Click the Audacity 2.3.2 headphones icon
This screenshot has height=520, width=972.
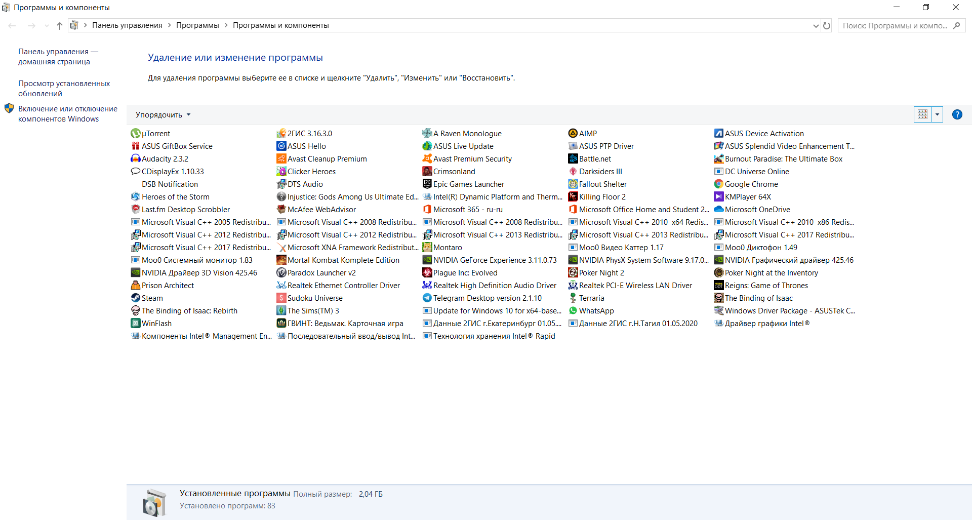click(135, 159)
